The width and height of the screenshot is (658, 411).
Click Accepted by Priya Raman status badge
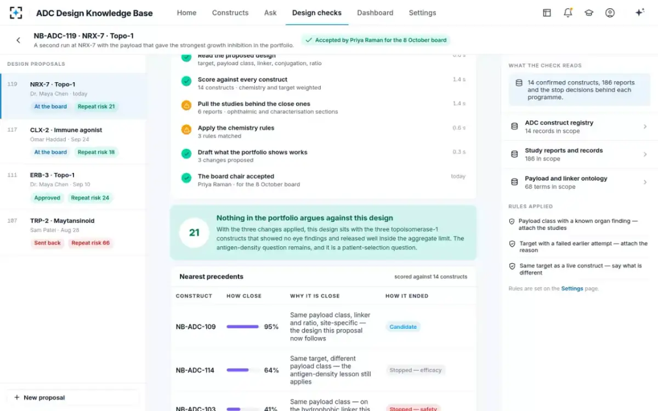376,40
